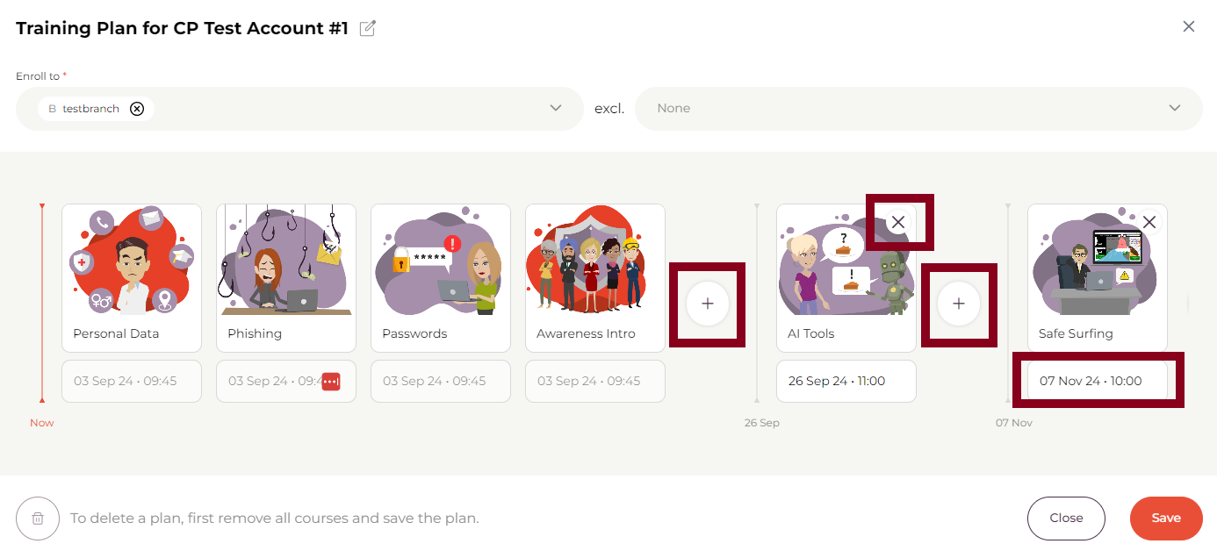This screenshot has width=1217, height=551.
Task: Select the Awareness Intro course card
Action: [595, 277]
